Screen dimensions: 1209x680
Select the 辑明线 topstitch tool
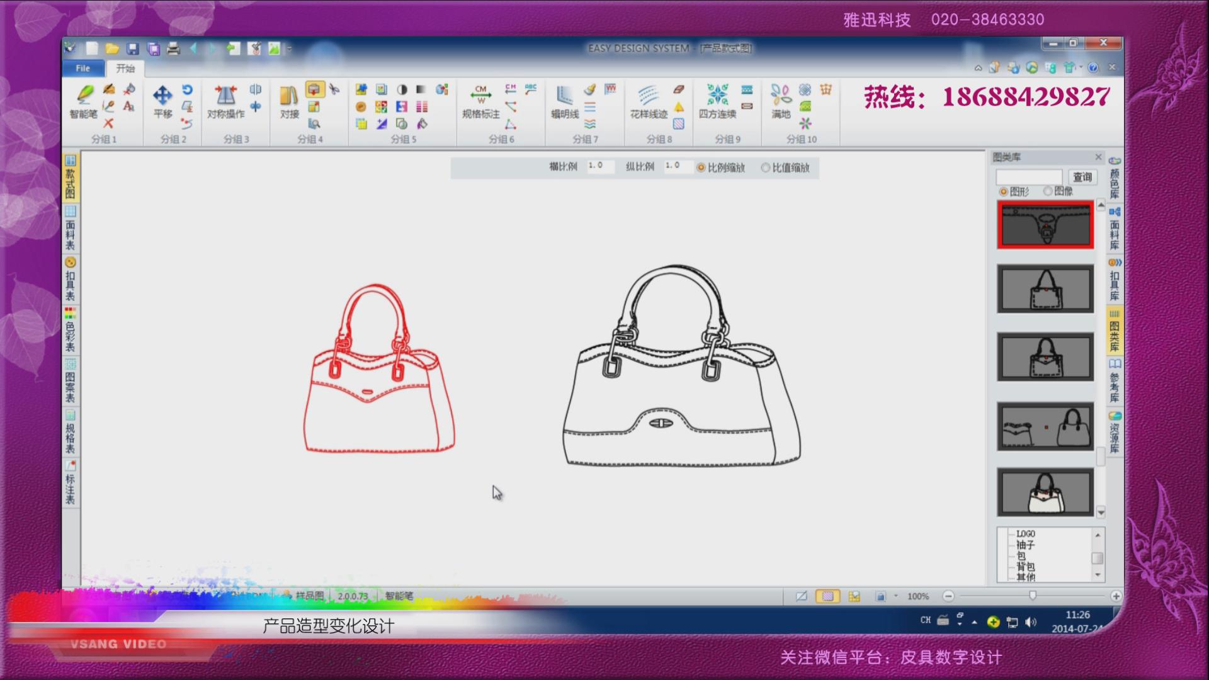point(565,101)
